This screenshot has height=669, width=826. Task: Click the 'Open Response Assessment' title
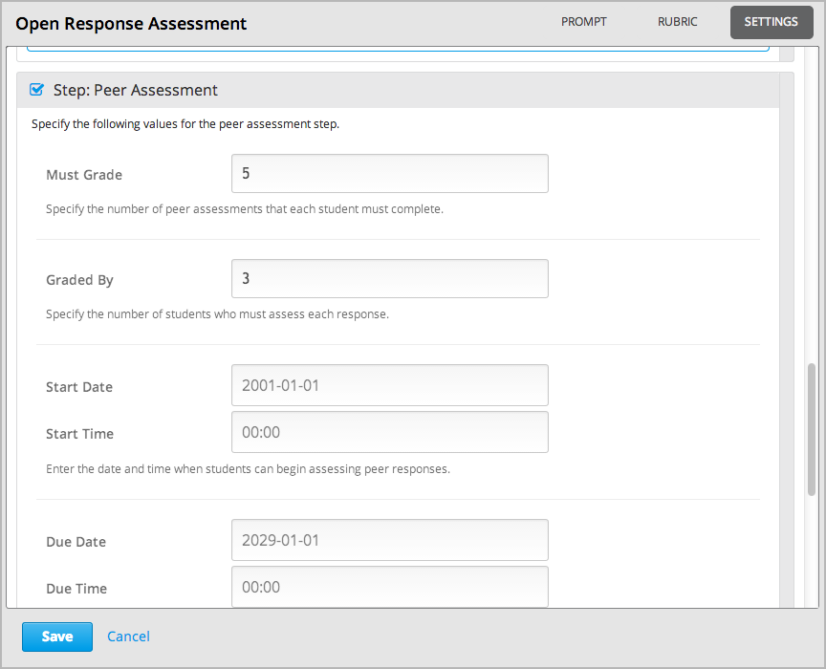131,24
